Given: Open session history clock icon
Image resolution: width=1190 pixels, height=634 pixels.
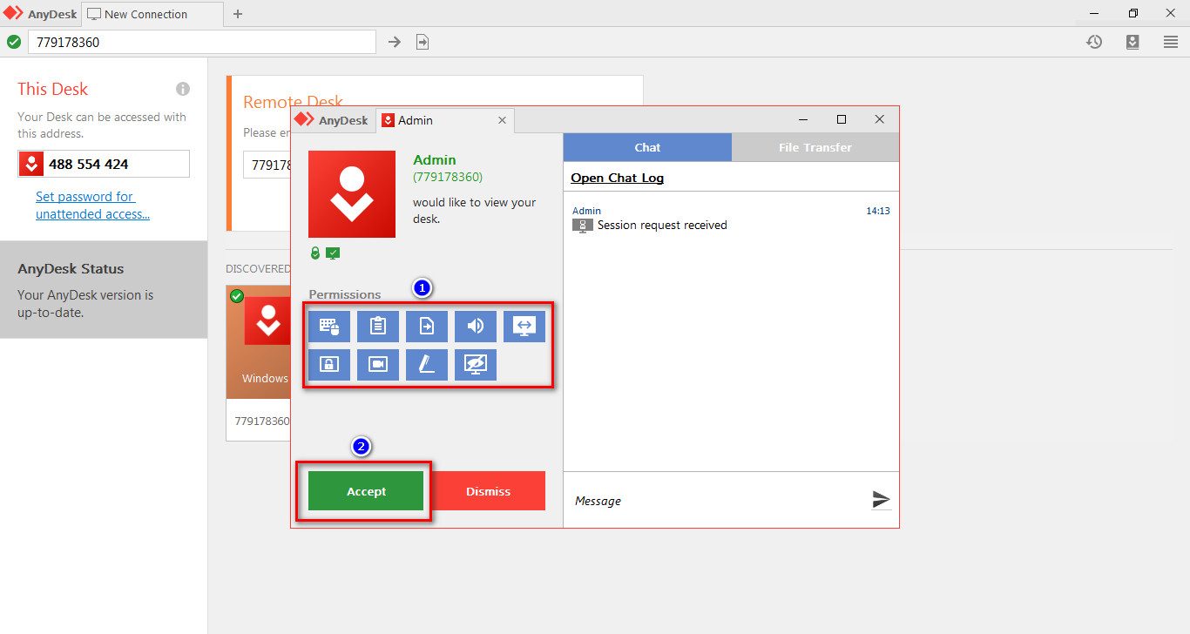Looking at the screenshot, I should coord(1094,42).
